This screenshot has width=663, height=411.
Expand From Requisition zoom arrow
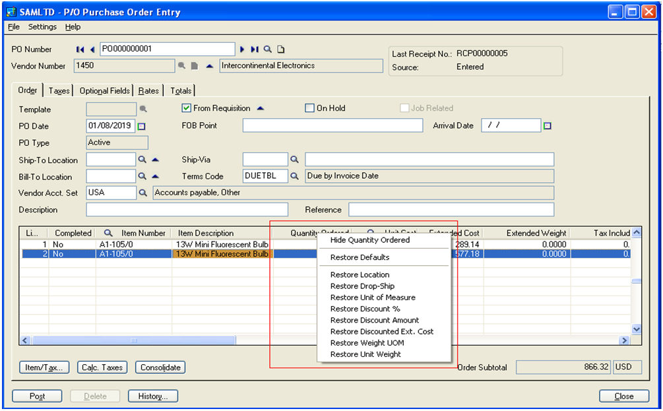pyautogui.click(x=261, y=108)
